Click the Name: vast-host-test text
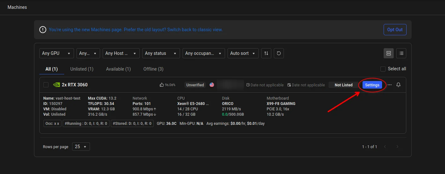The width and height of the screenshot is (445, 174). 62,98
